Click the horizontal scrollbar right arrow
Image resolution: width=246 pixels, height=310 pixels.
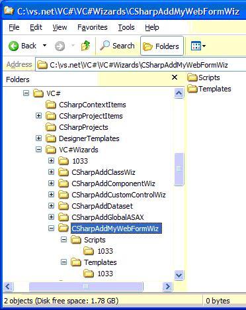[x=168, y=287]
